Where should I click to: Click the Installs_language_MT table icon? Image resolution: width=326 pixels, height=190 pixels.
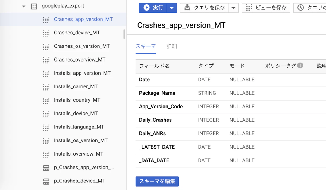click(x=46, y=127)
